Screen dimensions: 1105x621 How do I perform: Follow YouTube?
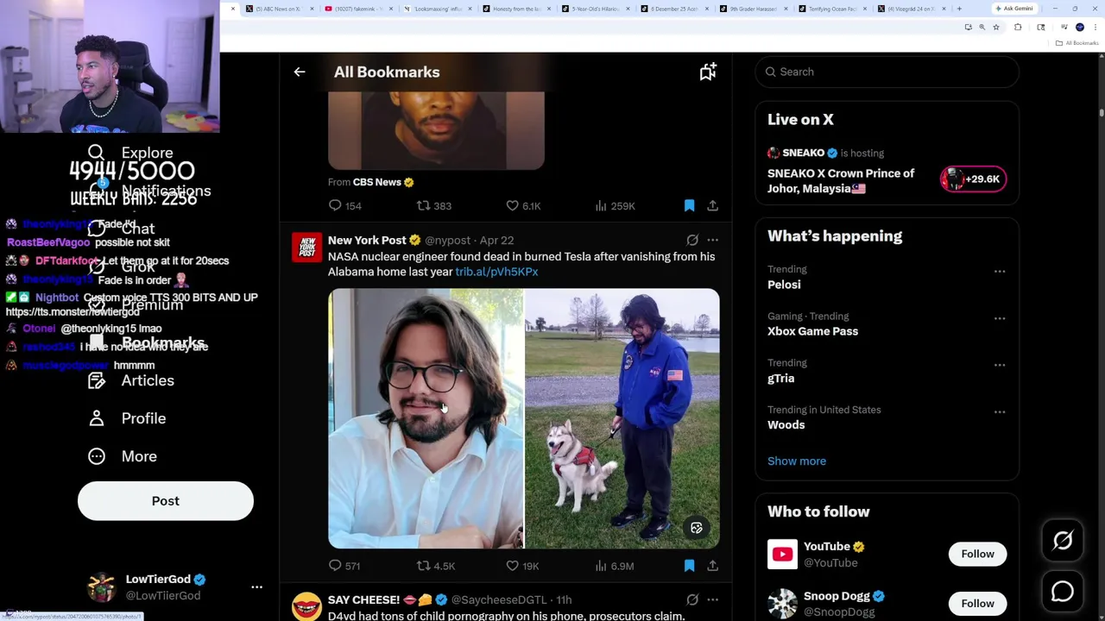click(x=977, y=554)
